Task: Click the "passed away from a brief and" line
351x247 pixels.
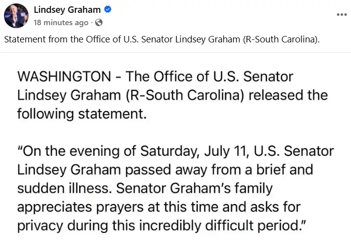Action: pyautogui.click(x=219, y=170)
